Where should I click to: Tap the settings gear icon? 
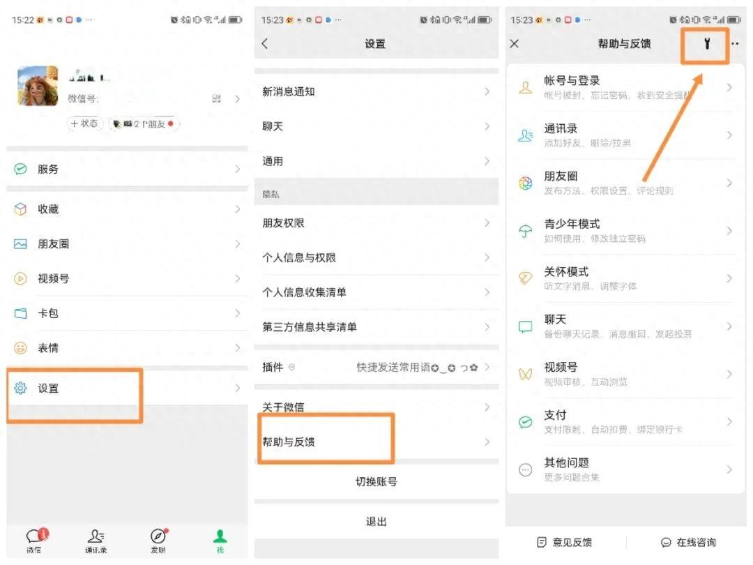point(21,389)
